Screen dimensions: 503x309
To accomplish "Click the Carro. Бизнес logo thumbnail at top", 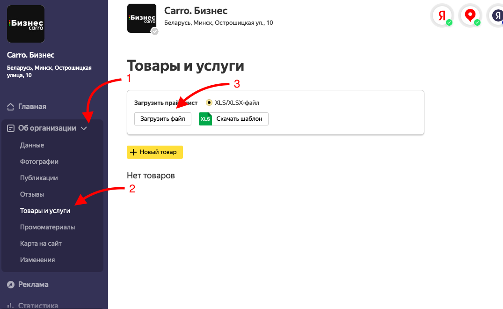I will 141,19.
